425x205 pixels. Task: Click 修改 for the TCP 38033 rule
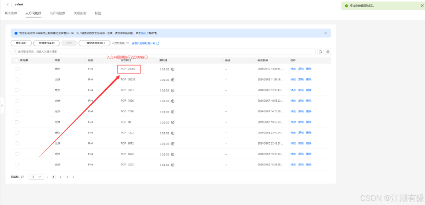pos(293,80)
